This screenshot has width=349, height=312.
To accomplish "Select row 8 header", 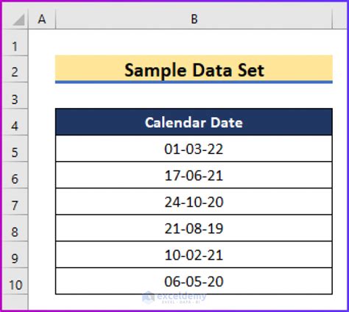I will pyautogui.click(x=15, y=228).
